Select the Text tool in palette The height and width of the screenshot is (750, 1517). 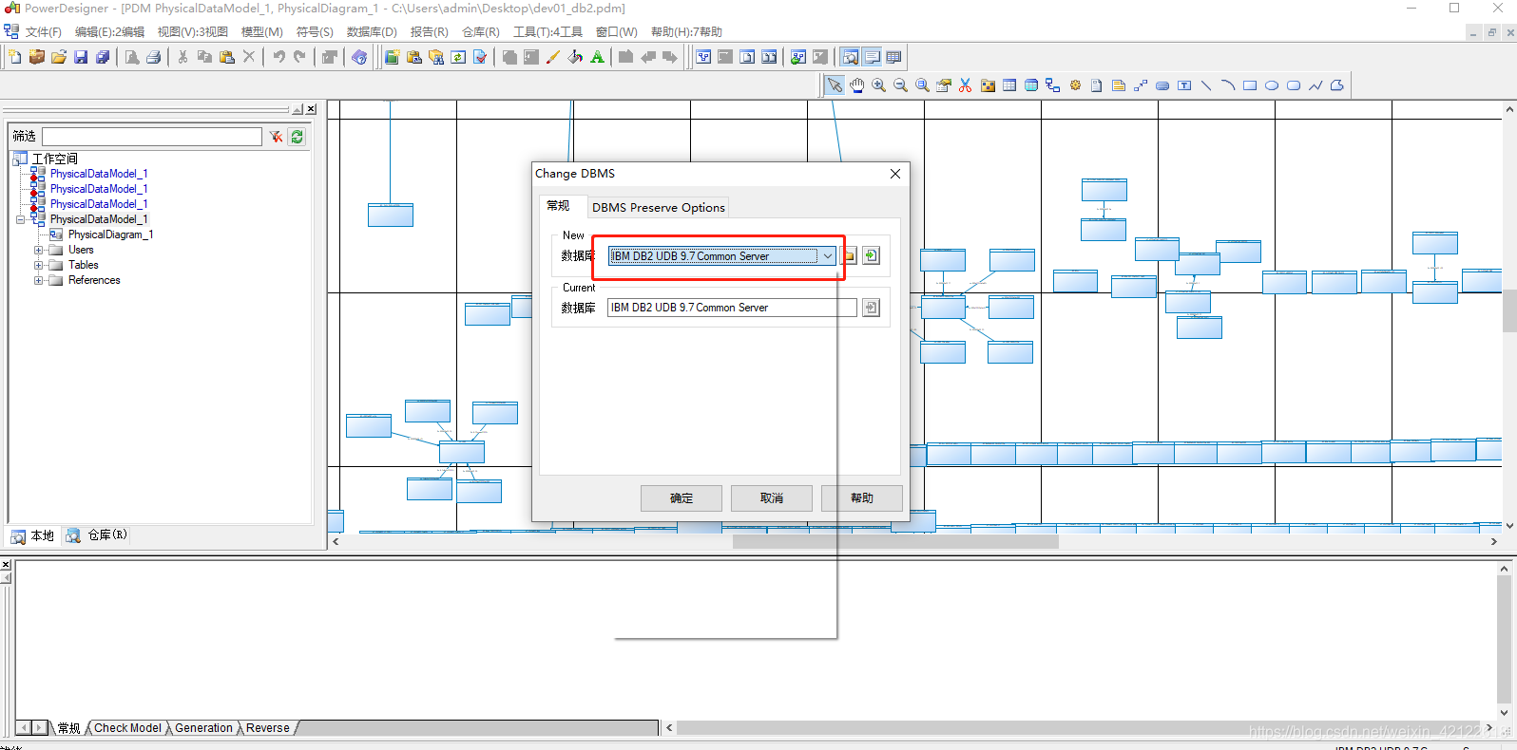pyautogui.click(x=1184, y=85)
